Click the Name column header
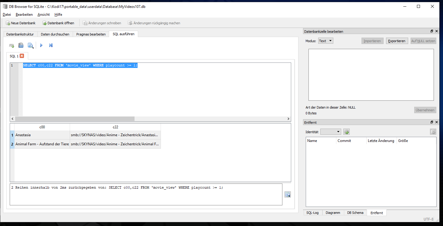 point(321,141)
